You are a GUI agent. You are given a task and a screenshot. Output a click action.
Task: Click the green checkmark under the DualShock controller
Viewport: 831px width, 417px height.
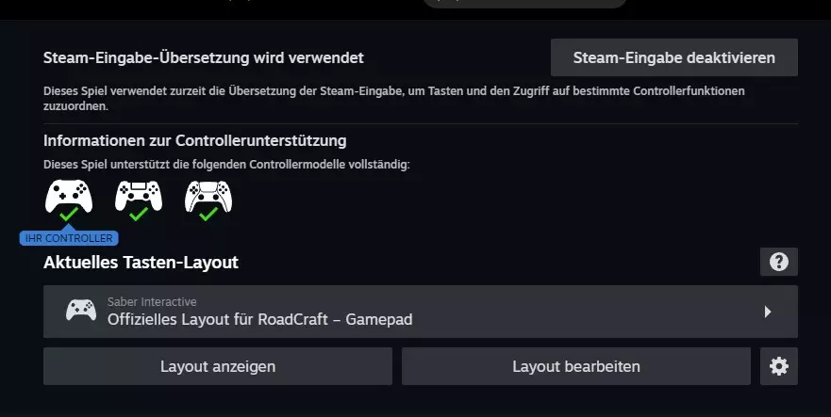point(139,215)
